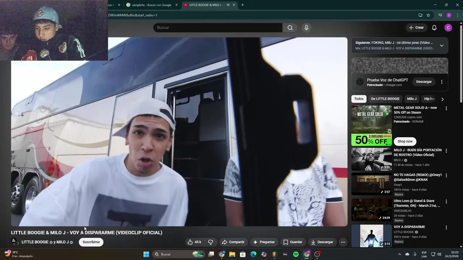This screenshot has height=260, width=463.
Task: Click the Chrome address bar URL
Action: tap(132, 15)
